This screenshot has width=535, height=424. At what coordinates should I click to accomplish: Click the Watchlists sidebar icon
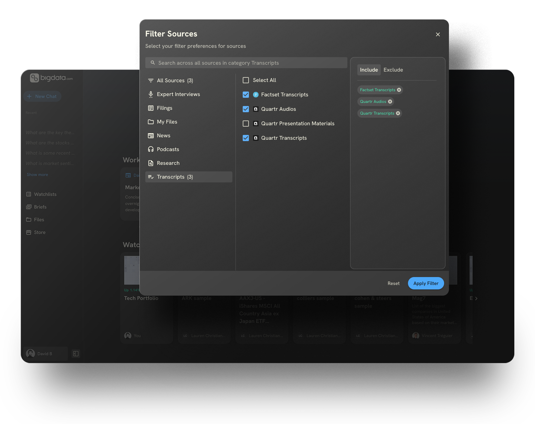[x=29, y=194]
